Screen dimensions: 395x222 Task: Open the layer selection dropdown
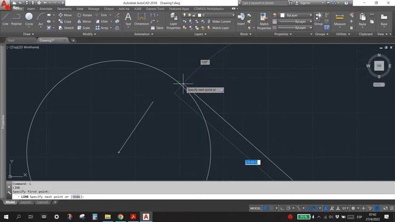click(x=209, y=15)
